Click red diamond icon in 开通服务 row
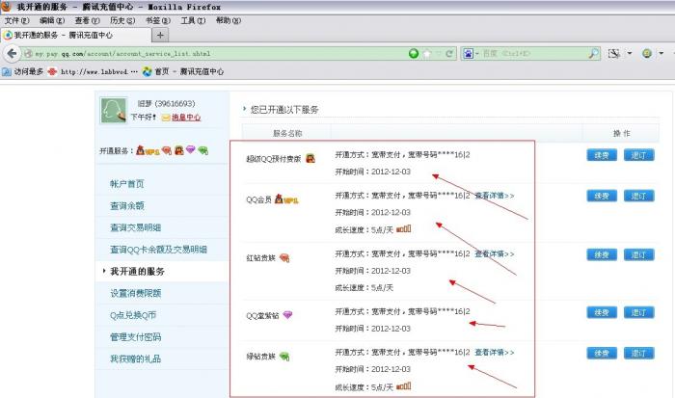 coord(167,150)
